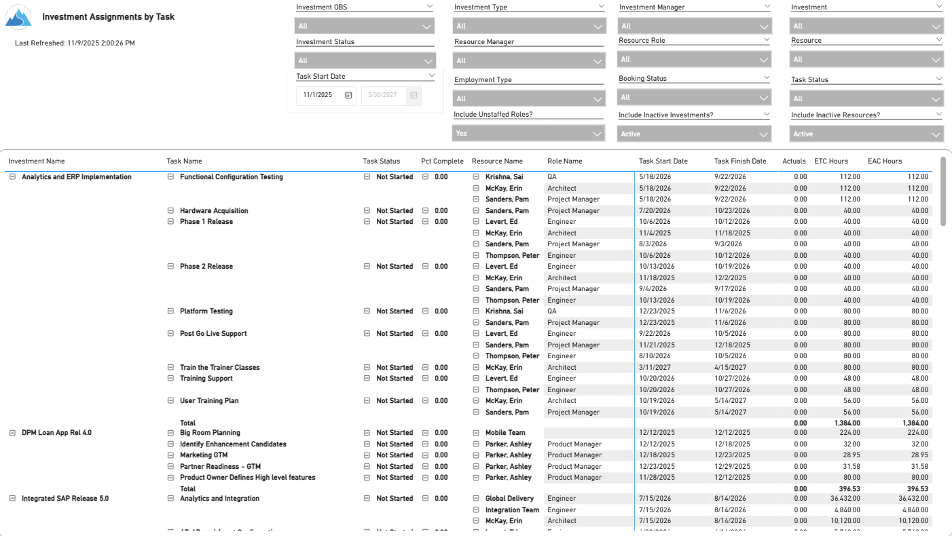Collapse the DPM Loan App Rel 4.0 investment
The height and width of the screenshot is (536, 952).
point(12,433)
